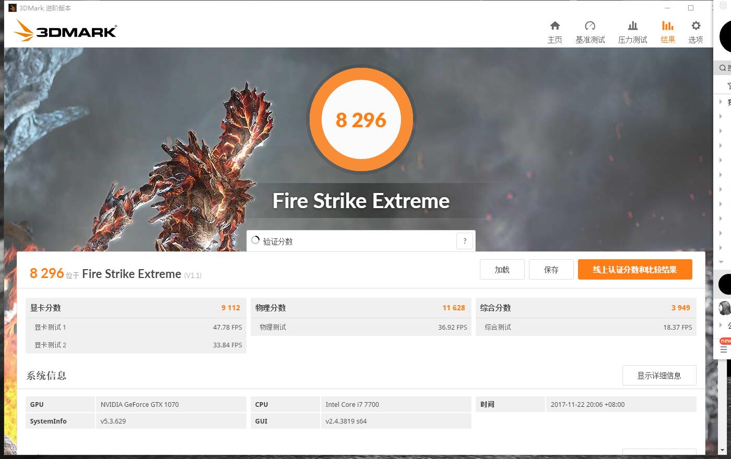Click 线上认证分数和比较结果 orange button
This screenshot has height=459, width=731.
click(635, 270)
